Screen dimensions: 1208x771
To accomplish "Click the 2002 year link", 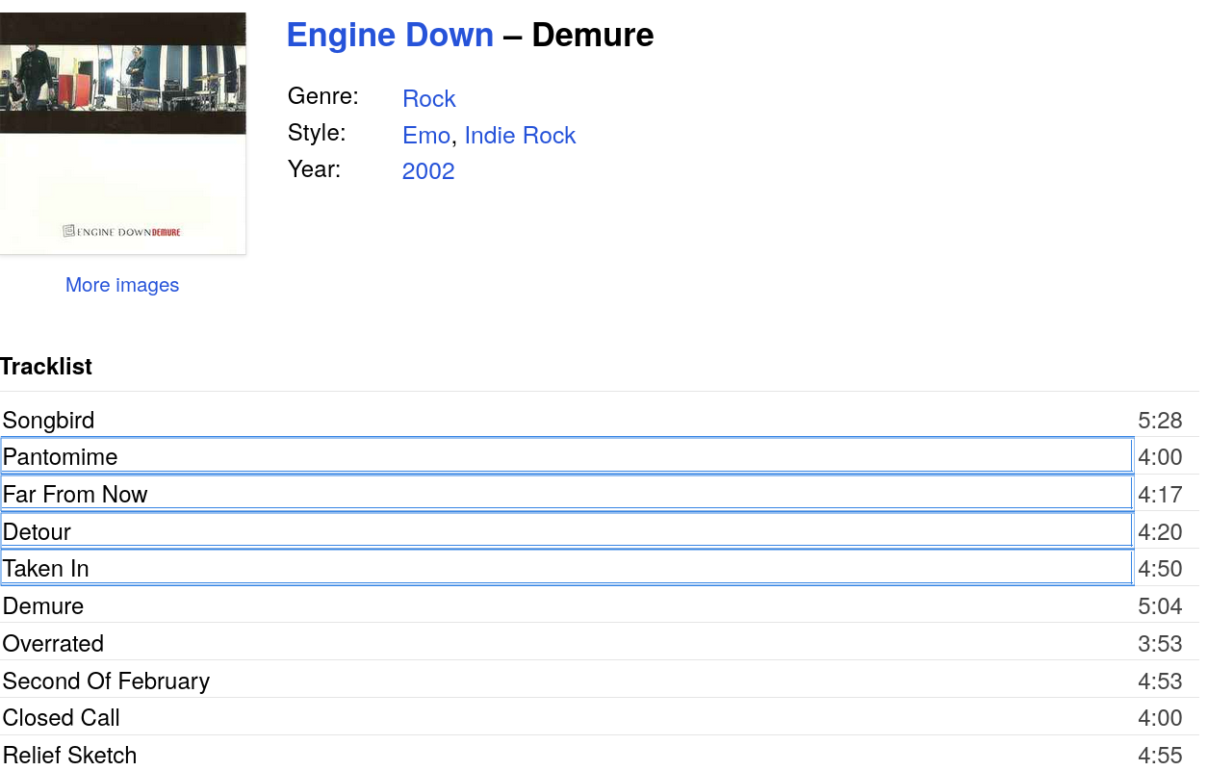I will 428,171.
